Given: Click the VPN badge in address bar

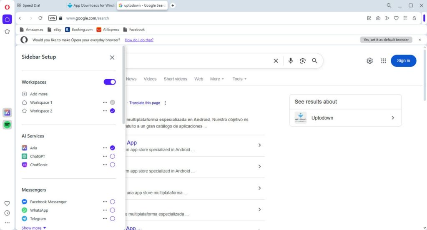Looking at the screenshot, I should [x=52, y=18].
